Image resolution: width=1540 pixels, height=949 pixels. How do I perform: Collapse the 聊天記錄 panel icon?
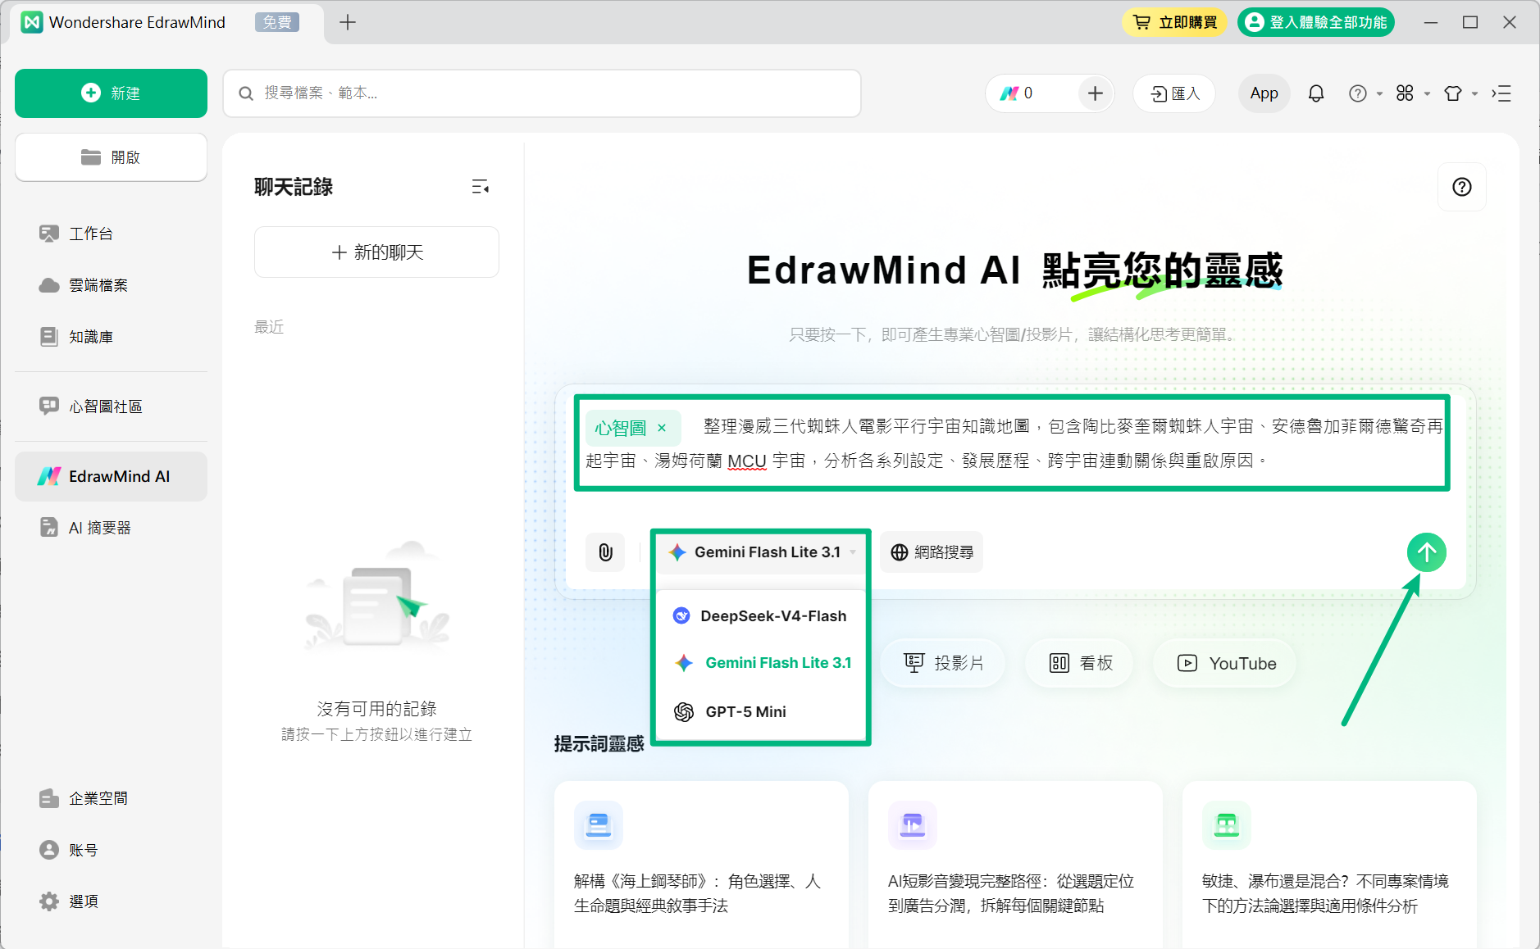[x=481, y=187]
